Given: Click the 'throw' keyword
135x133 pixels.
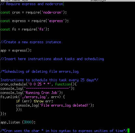Looking at the screenshot, I should pyautogui.click(x=38, y=101).
